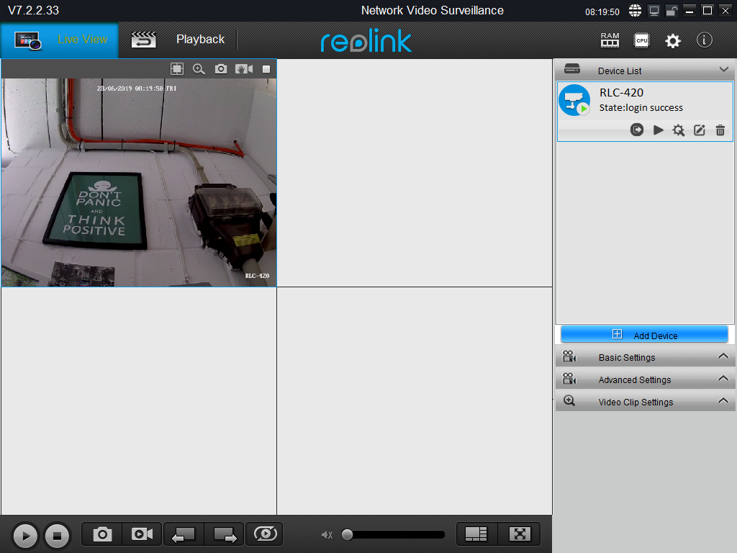Open the info about icon
This screenshot has width=737, height=553.
point(705,40)
